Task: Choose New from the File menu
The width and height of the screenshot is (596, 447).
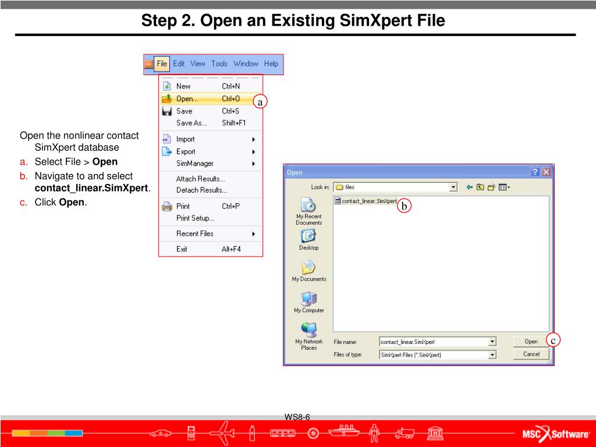Action: coord(211,86)
